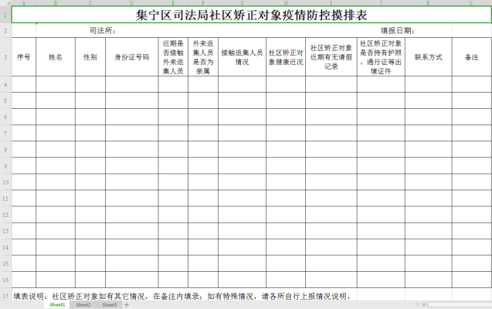This screenshot has height=309, width=492.
Task: Select column D header
Action: [132, 3]
